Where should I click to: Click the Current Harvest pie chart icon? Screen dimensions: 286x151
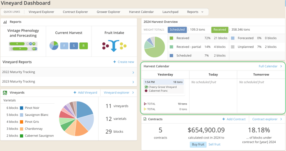(54, 46)
